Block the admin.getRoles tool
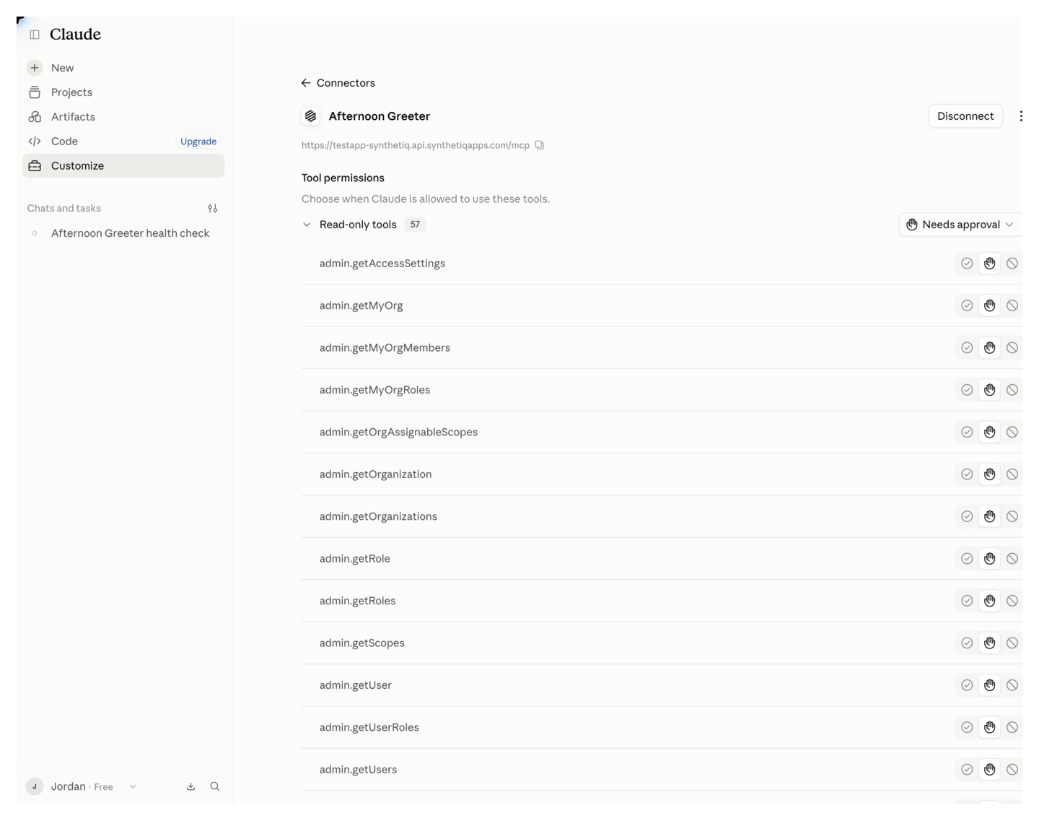The image size is (1039, 821). pos(1012,601)
